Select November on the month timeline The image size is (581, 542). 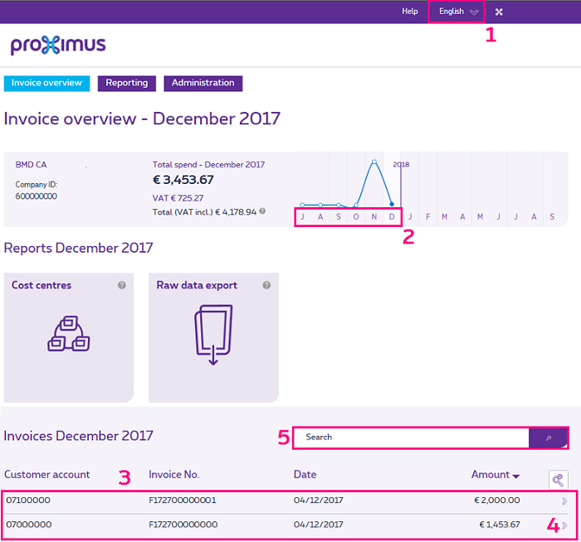373,217
